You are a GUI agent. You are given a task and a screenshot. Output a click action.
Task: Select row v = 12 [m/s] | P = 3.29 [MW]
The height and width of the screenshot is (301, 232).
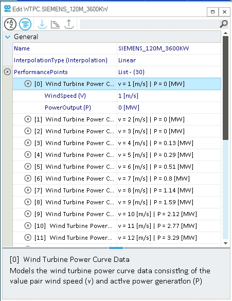[x=117, y=238]
